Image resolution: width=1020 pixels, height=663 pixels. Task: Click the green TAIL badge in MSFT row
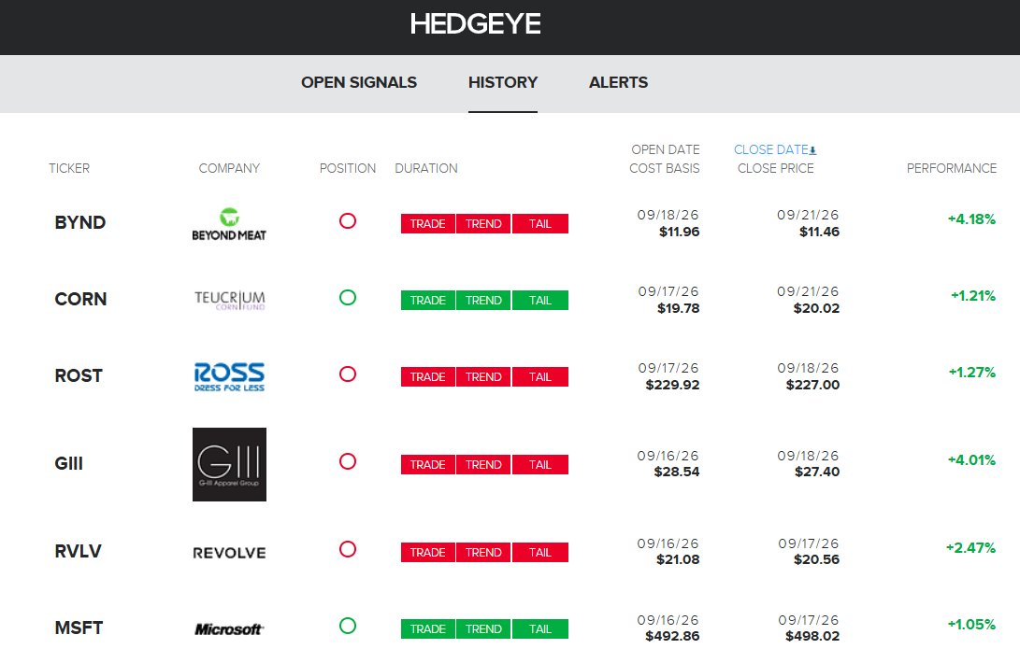point(540,629)
